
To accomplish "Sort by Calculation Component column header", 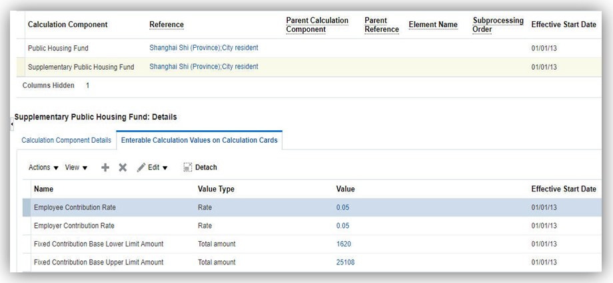I will coord(67,25).
